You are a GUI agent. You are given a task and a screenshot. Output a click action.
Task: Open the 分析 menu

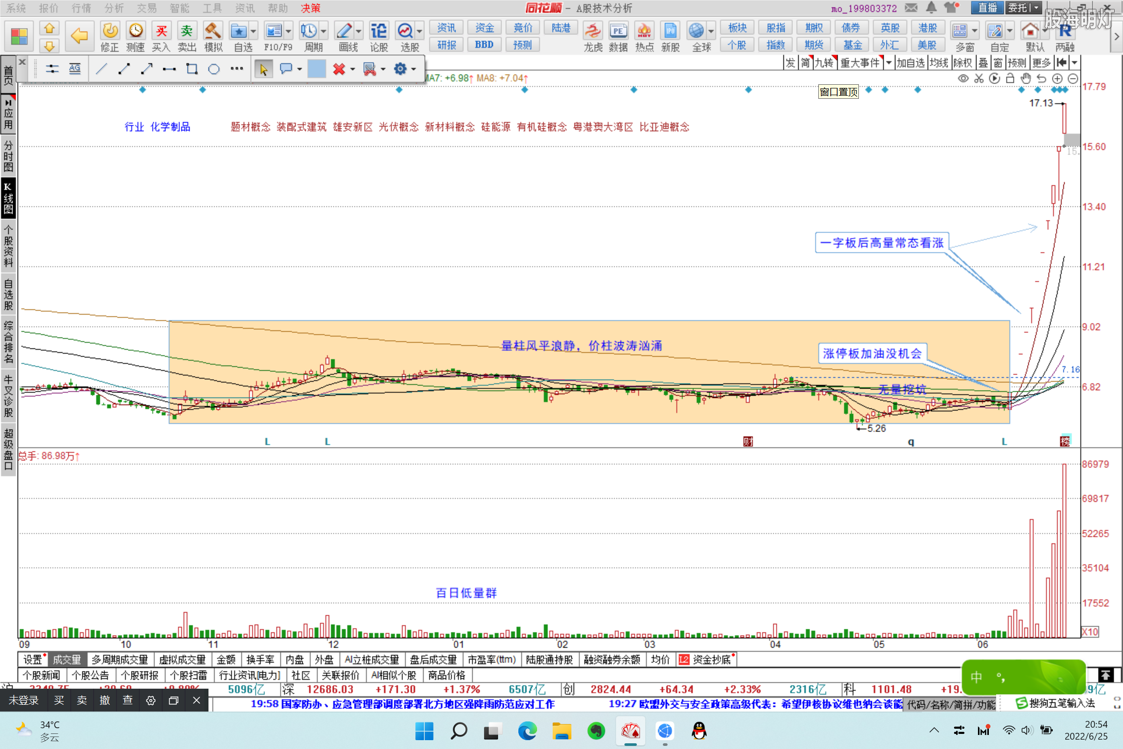point(114,8)
